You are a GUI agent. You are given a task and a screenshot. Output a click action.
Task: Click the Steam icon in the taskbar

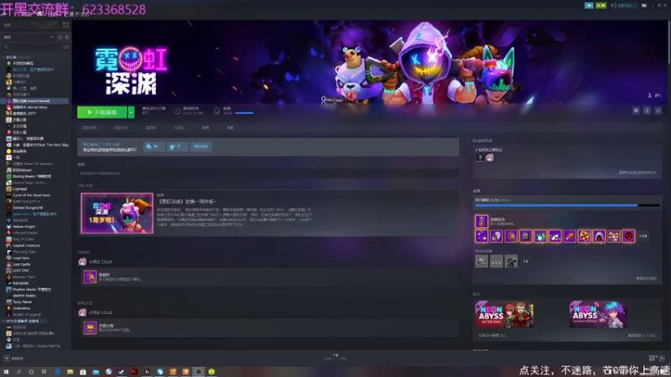(x=121, y=372)
